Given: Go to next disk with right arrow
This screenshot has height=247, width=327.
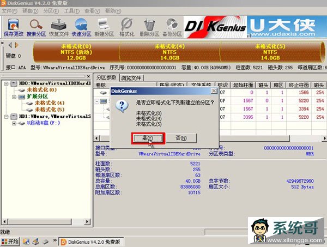Looking at the screenshot, I should tap(16, 45).
